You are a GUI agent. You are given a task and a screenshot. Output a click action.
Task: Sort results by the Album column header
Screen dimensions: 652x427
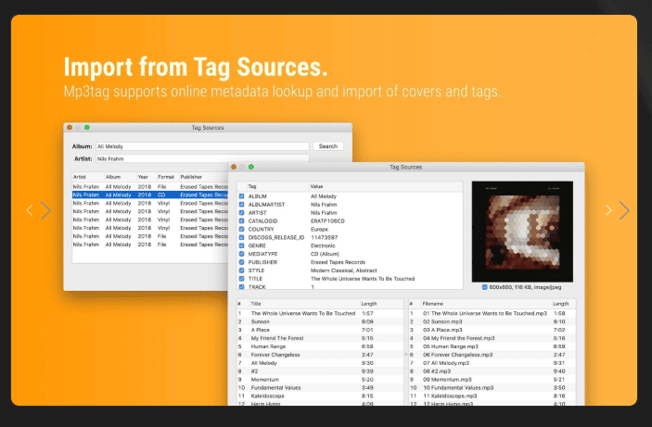(113, 177)
